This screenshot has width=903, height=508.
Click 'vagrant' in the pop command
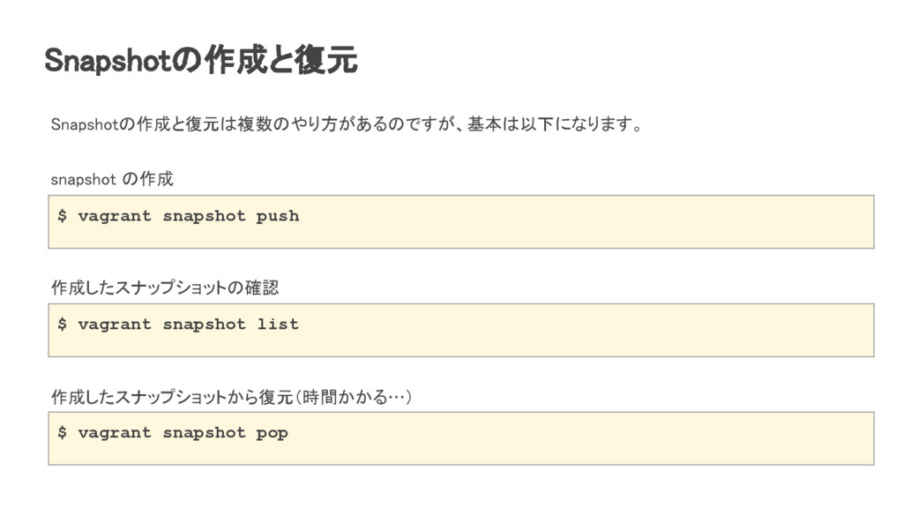click(115, 433)
